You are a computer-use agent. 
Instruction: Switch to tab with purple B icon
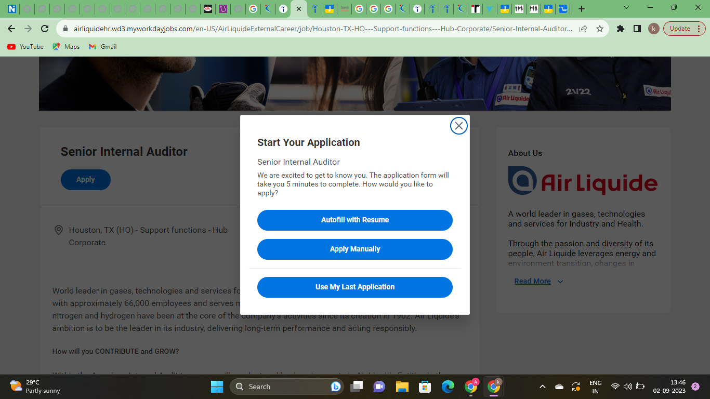(x=223, y=9)
